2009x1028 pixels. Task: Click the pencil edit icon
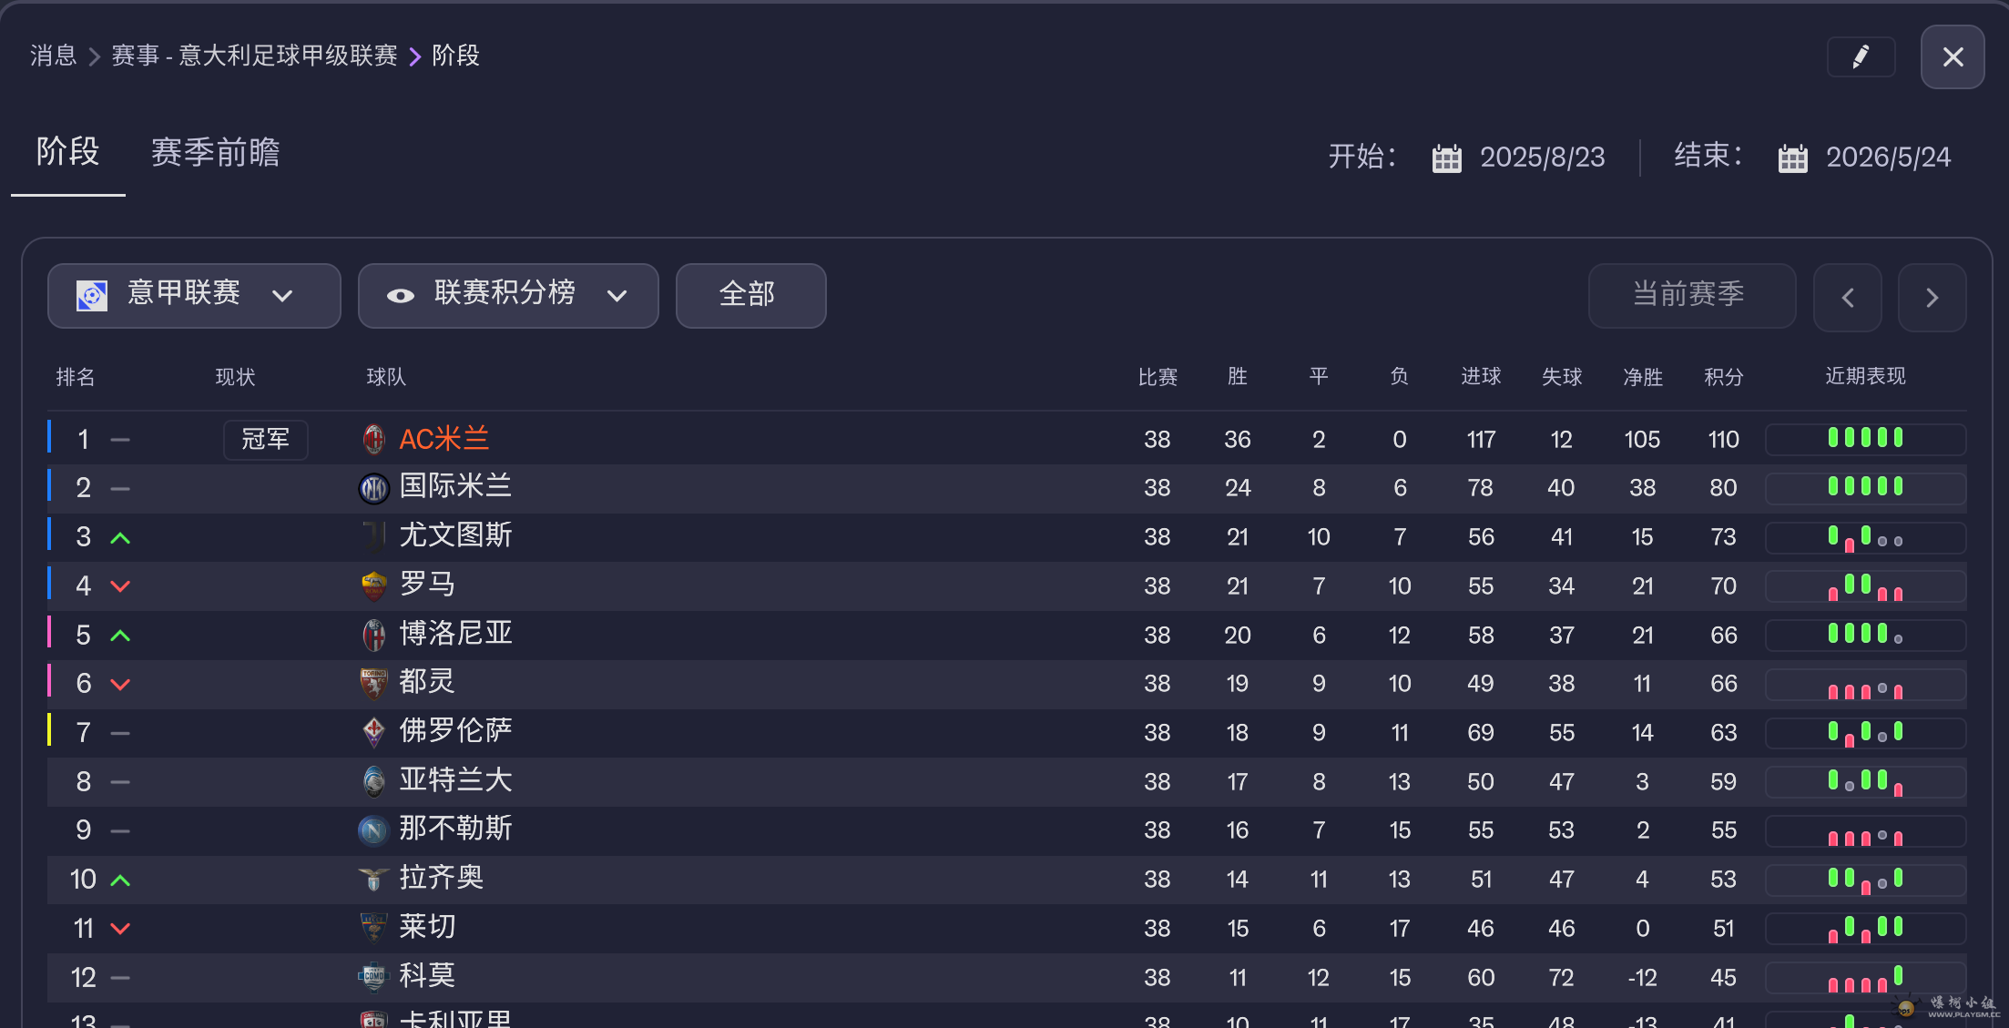click(x=1861, y=57)
